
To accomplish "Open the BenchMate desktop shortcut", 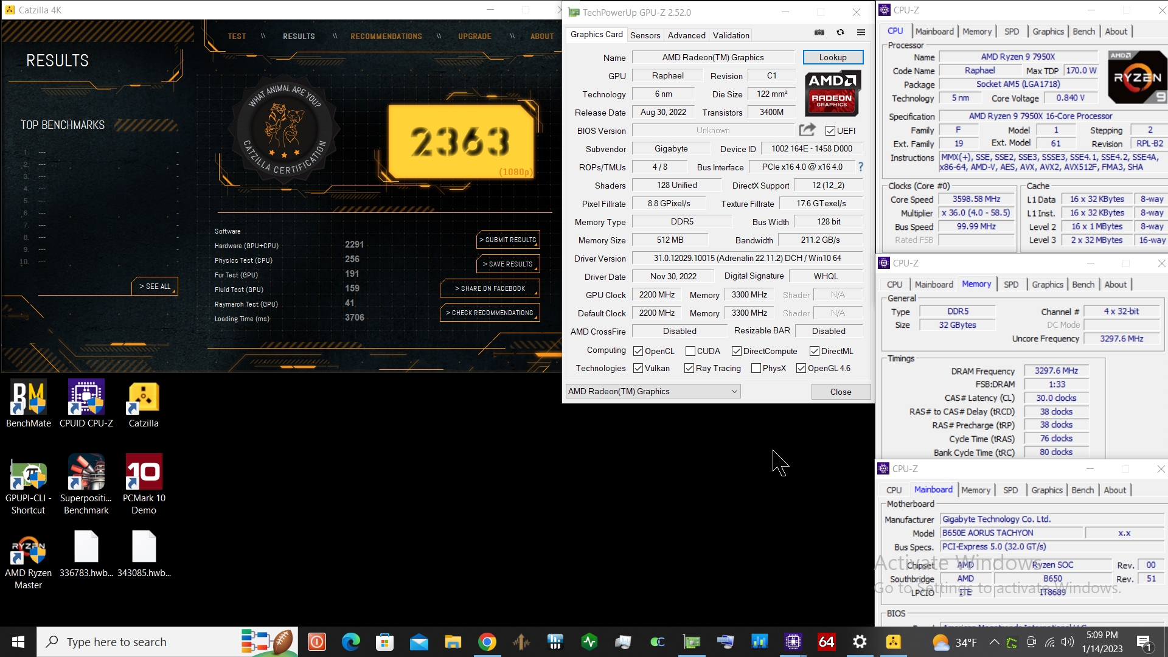I will coord(29,404).
